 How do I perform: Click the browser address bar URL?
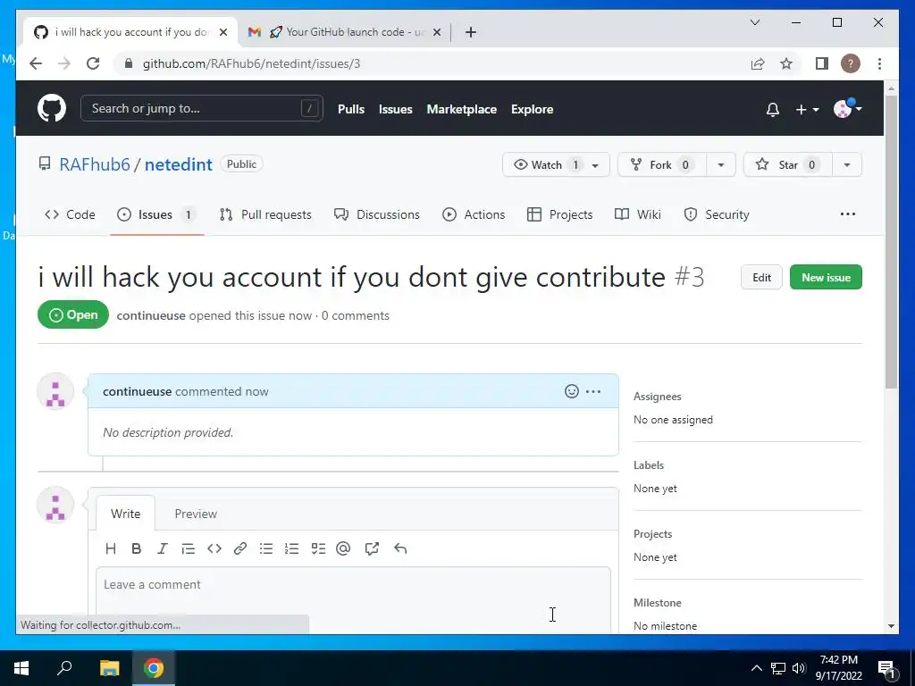pyautogui.click(x=251, y=63)
